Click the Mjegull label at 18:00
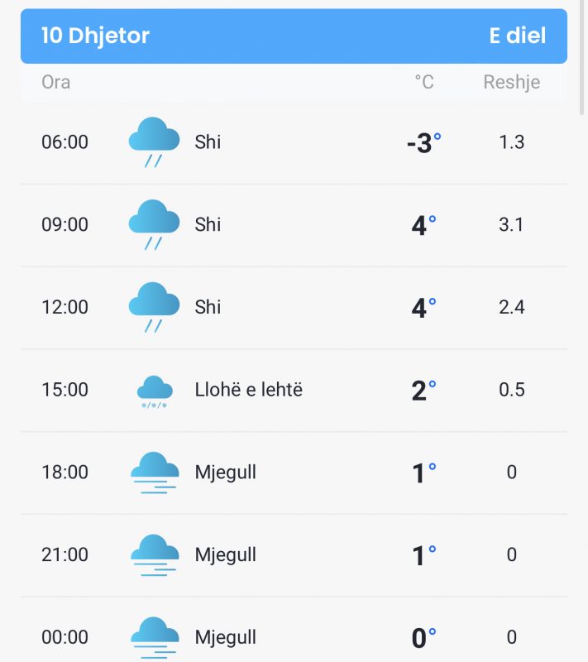The height and width of the screenshot is (662, 588). point(225,473)
